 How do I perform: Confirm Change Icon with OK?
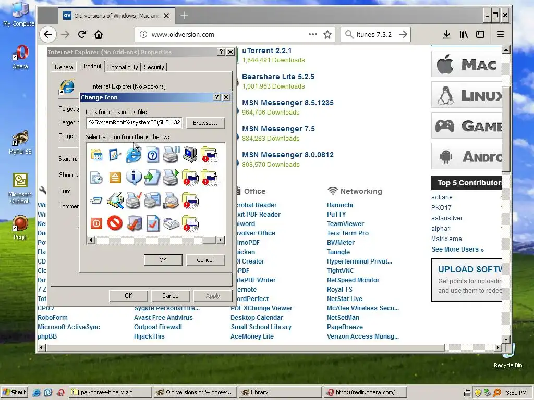163,260
